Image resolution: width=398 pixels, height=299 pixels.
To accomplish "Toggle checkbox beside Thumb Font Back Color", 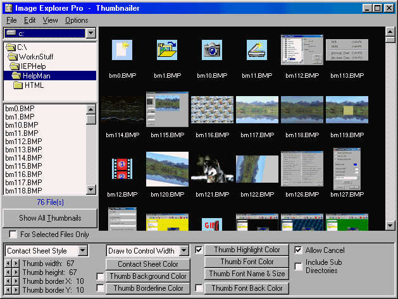I will (x=199, y=288).
